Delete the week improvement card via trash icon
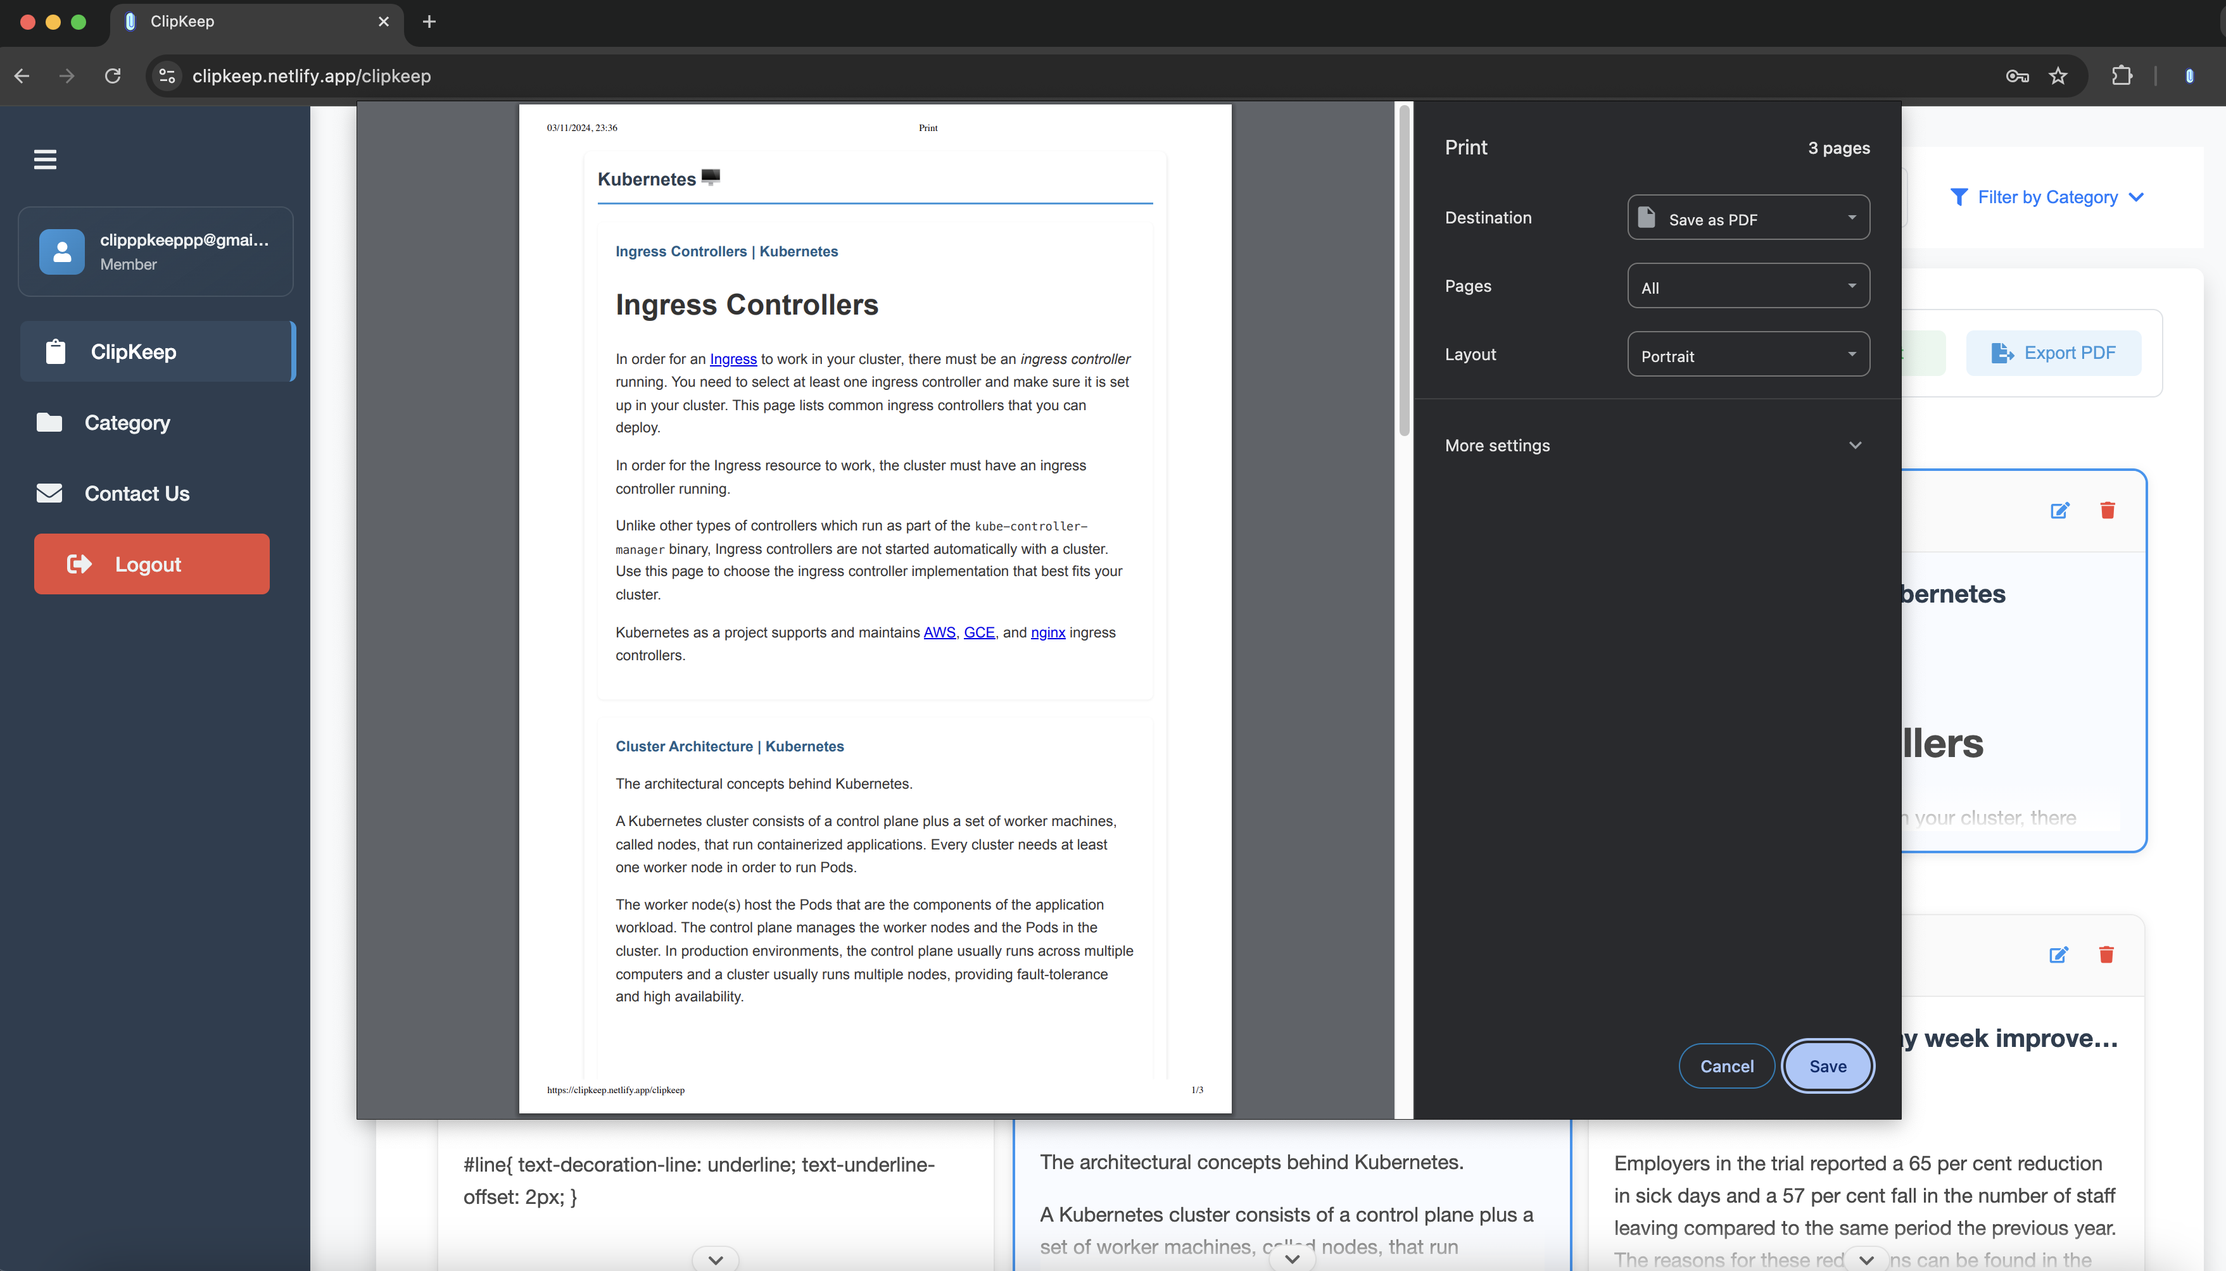 pyautogui.click(x=2106, y=955)
